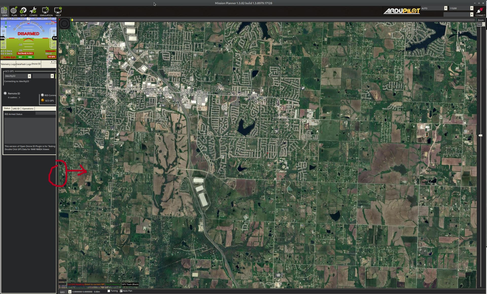The width and height of the screenshot is (487, 294).
Task: Switch to the Telemetry Logs tab
Action: coord(8,64)
